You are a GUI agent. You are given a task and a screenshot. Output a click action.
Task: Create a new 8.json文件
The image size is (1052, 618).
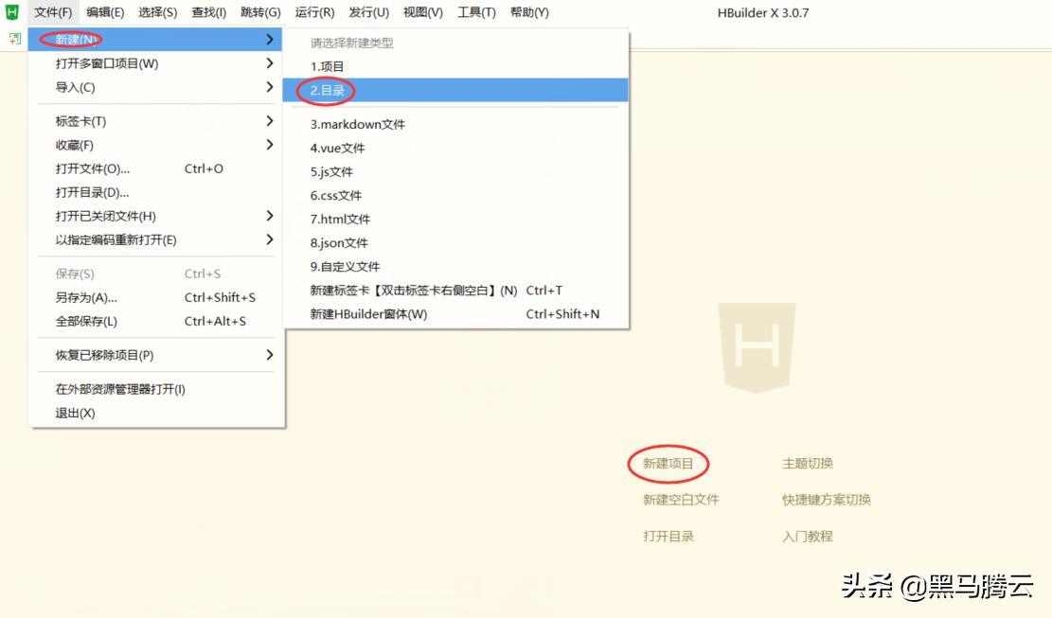(455, 243)
